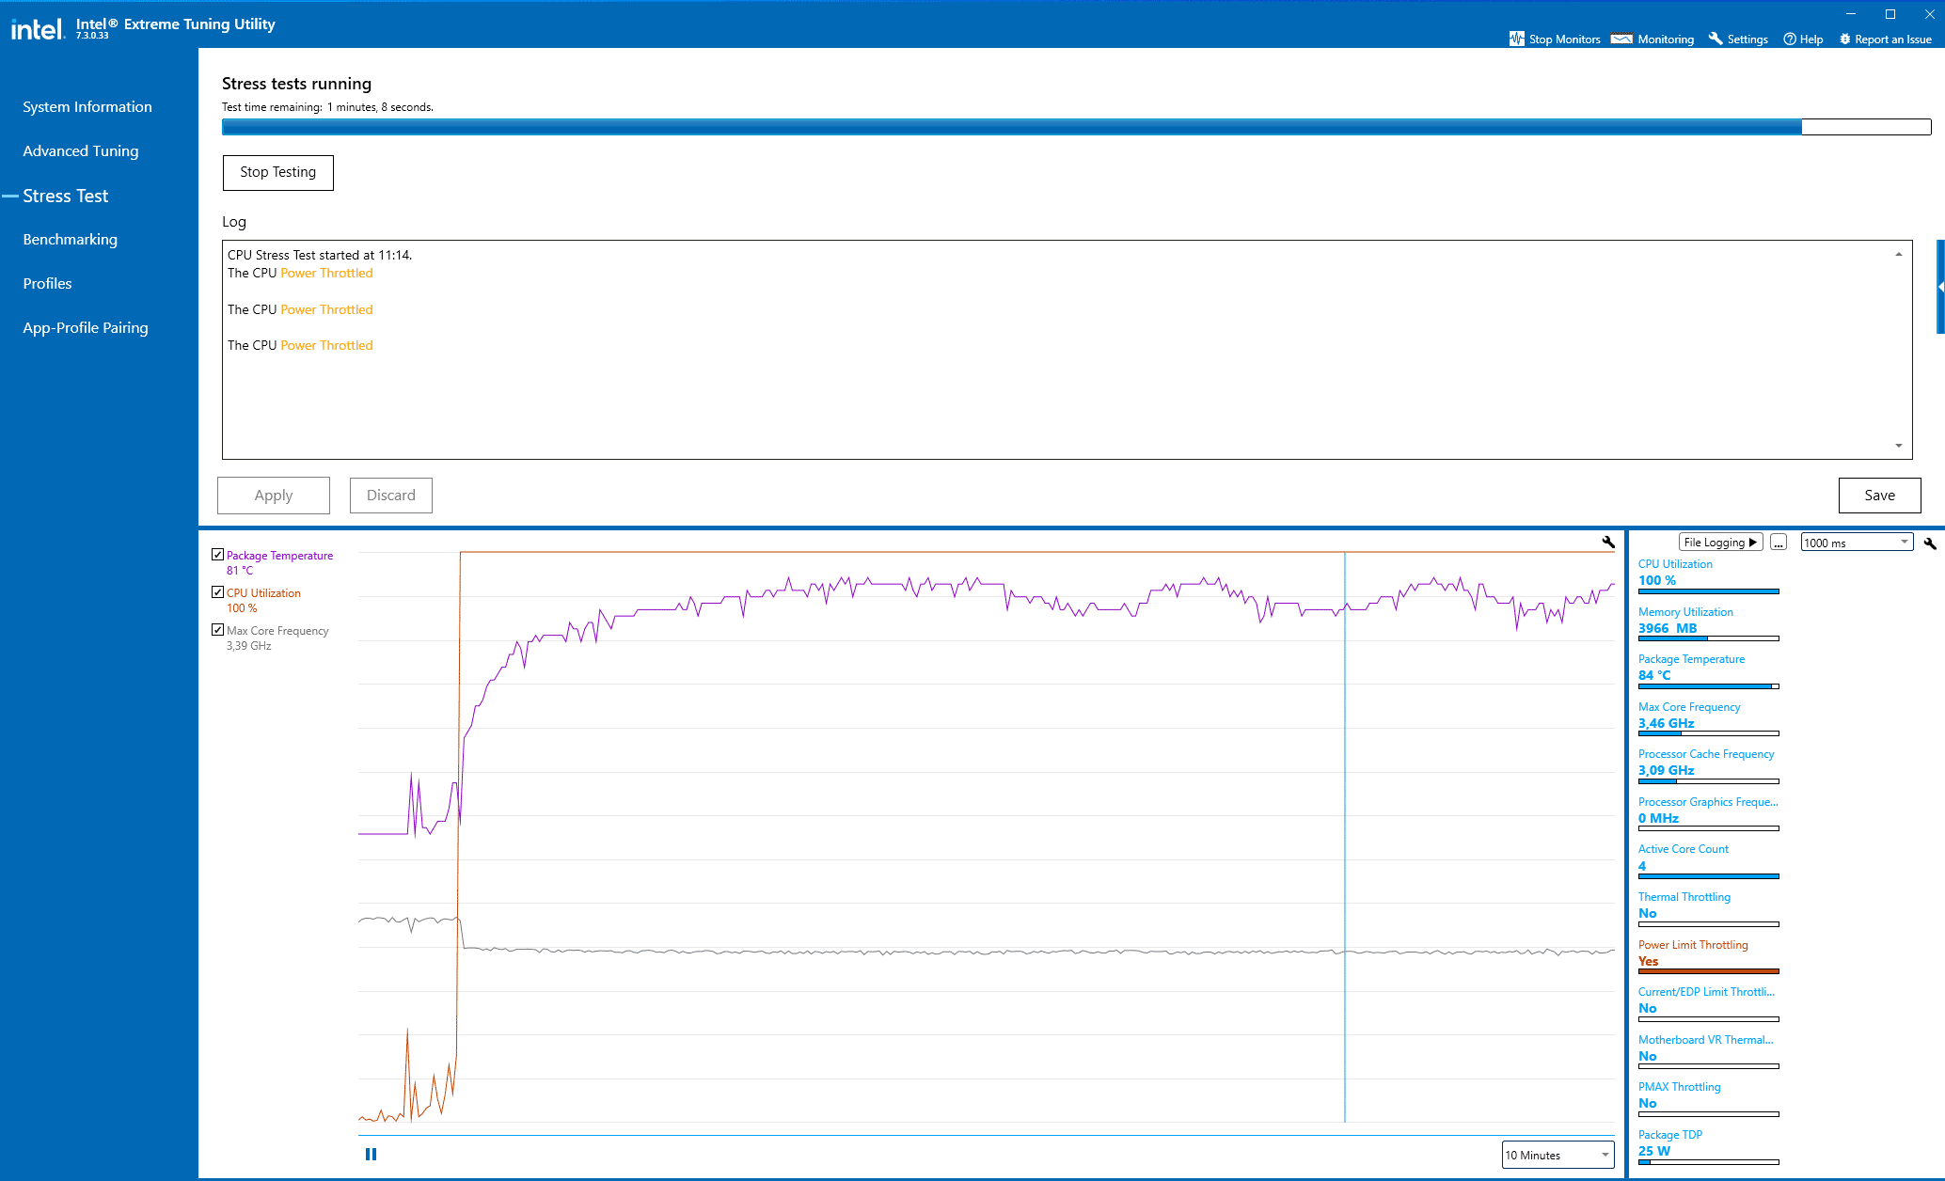
Task: Click Power Limit Throttling Yes value
Action: [x=1648, y=961]
